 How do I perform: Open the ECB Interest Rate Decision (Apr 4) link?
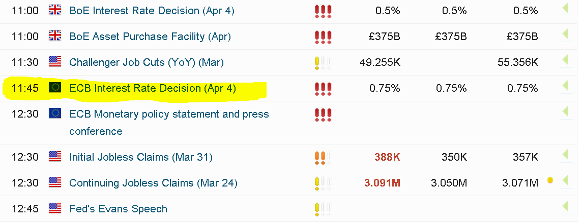[153, 88]
